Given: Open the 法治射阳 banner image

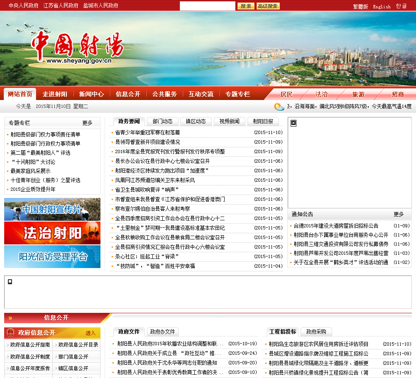Looking at the screenshot, I should (52, 233).
